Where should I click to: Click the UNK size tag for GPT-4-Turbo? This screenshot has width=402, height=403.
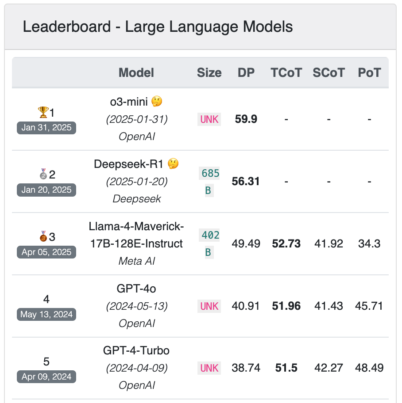pos(209,368)
